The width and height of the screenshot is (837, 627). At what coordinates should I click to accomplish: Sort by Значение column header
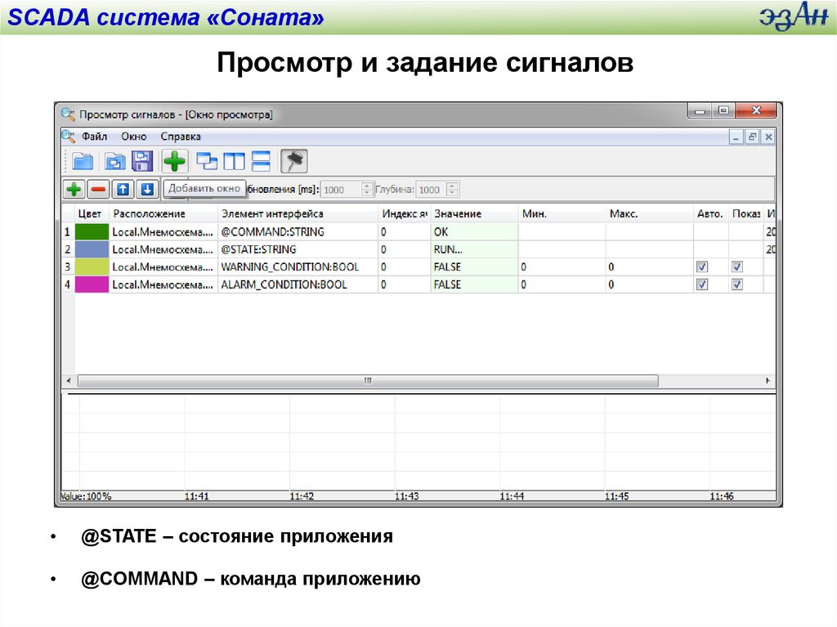pyautogui.click(x=458, y=214)
